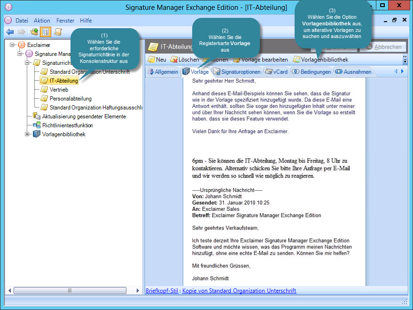The width and height of the screenshot is (413, 310).
Task: Select Standard Organization Haftungsausschluss label
Action: 96,108
